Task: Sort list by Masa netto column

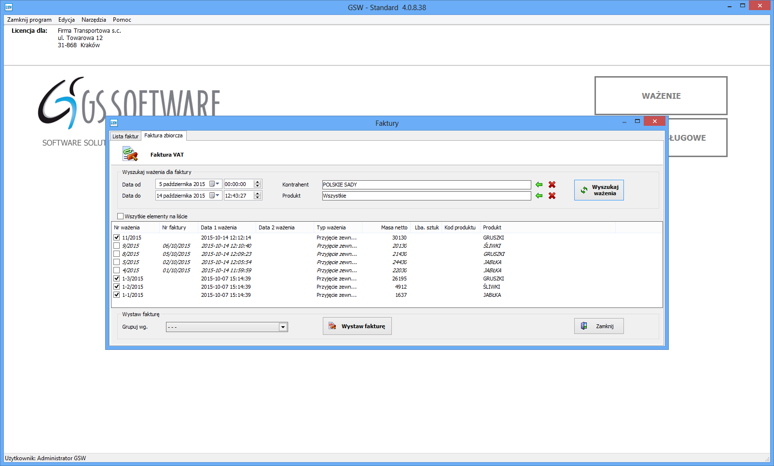Action: [394, 227]
